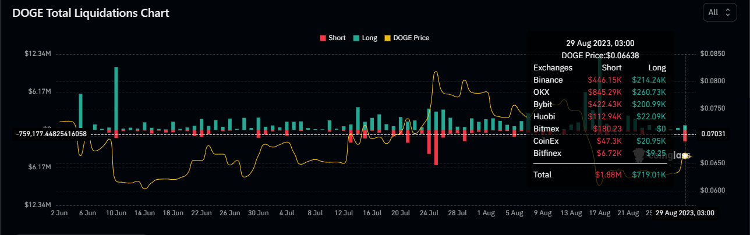Image resolution: width=750 pixels, height=235 pixels.
Task: Click the $0.0850 price axis label
Action: coord(712,54)
